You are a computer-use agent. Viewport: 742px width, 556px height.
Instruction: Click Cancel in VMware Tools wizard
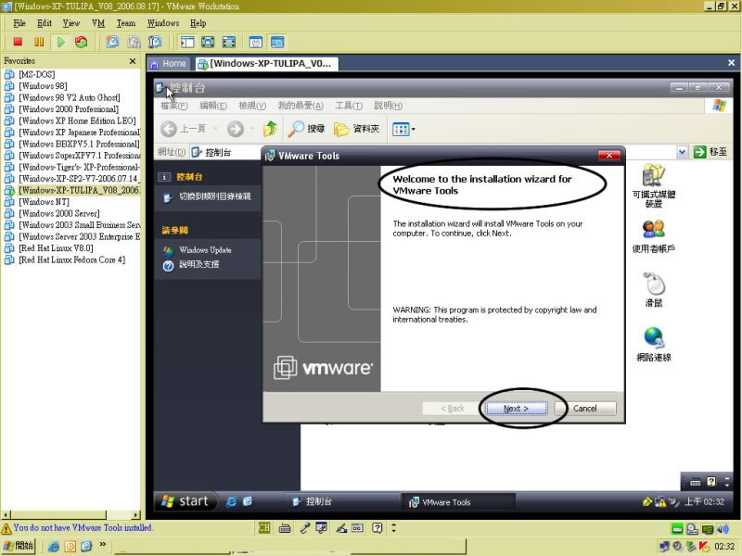pos(585,409)
